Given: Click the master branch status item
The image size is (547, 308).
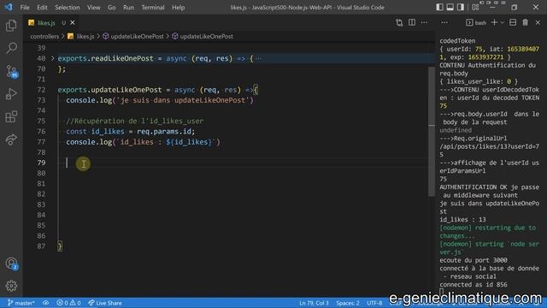Looking at the screenshot, I should click(x=21, y=303).
